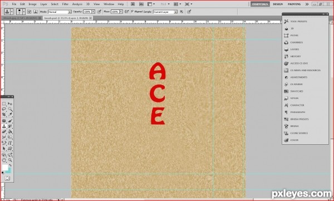
Task: Open the Window menu
Action: click(109, 4)
